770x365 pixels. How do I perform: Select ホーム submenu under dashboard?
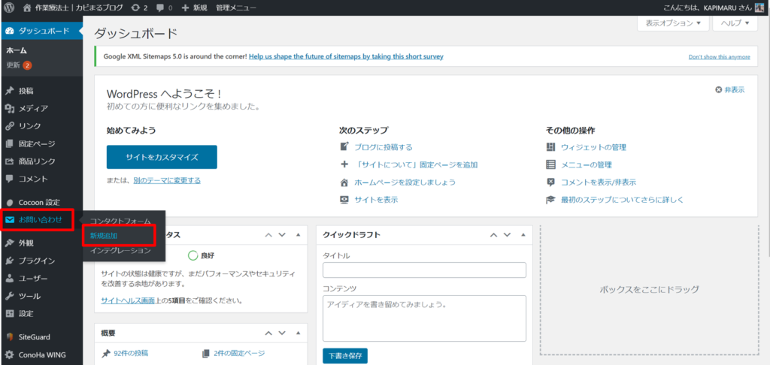[17, 50]
